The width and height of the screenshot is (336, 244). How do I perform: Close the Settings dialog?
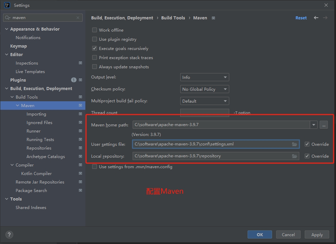tap(326, 5)
